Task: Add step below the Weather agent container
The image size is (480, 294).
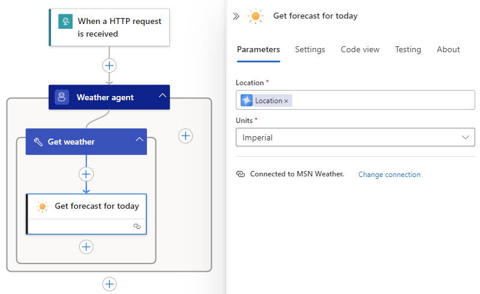Action: coord(109,284)
